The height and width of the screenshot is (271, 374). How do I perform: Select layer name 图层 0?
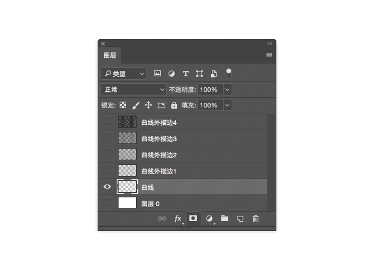click(x=150, y=204)
